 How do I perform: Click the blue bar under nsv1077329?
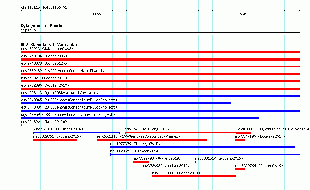pos(203,147)
